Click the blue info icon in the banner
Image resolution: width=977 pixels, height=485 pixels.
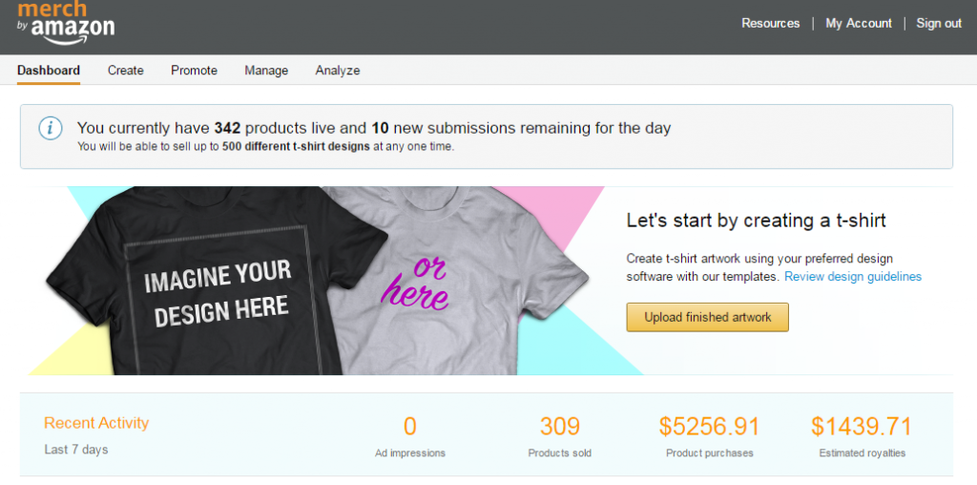pos(51,129)
